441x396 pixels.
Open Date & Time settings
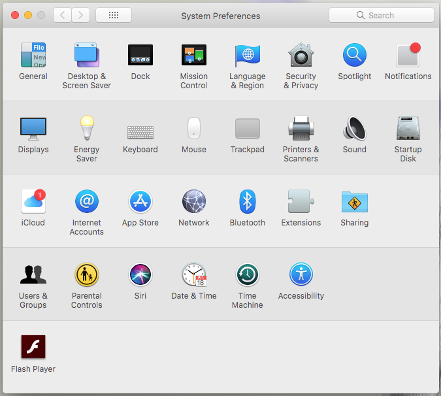pyautogui.click(x=194, y=274)
